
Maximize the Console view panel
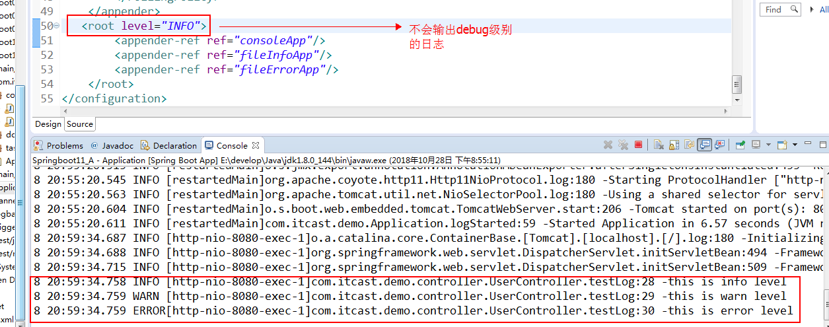point(822,145)
